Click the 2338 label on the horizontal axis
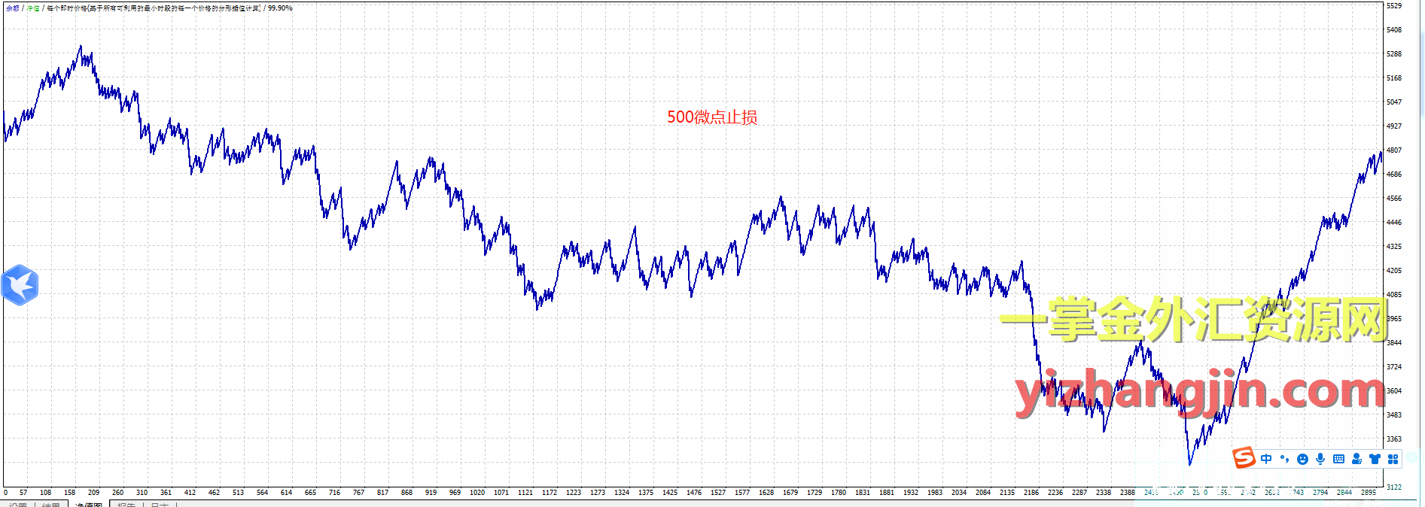 (1104, 493)
